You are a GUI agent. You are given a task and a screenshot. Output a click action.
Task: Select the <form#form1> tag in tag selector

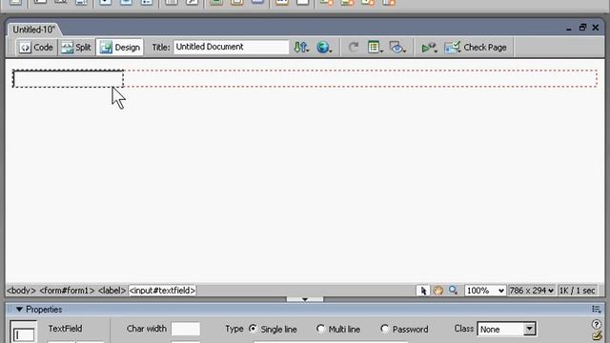[x=67, y=291]
